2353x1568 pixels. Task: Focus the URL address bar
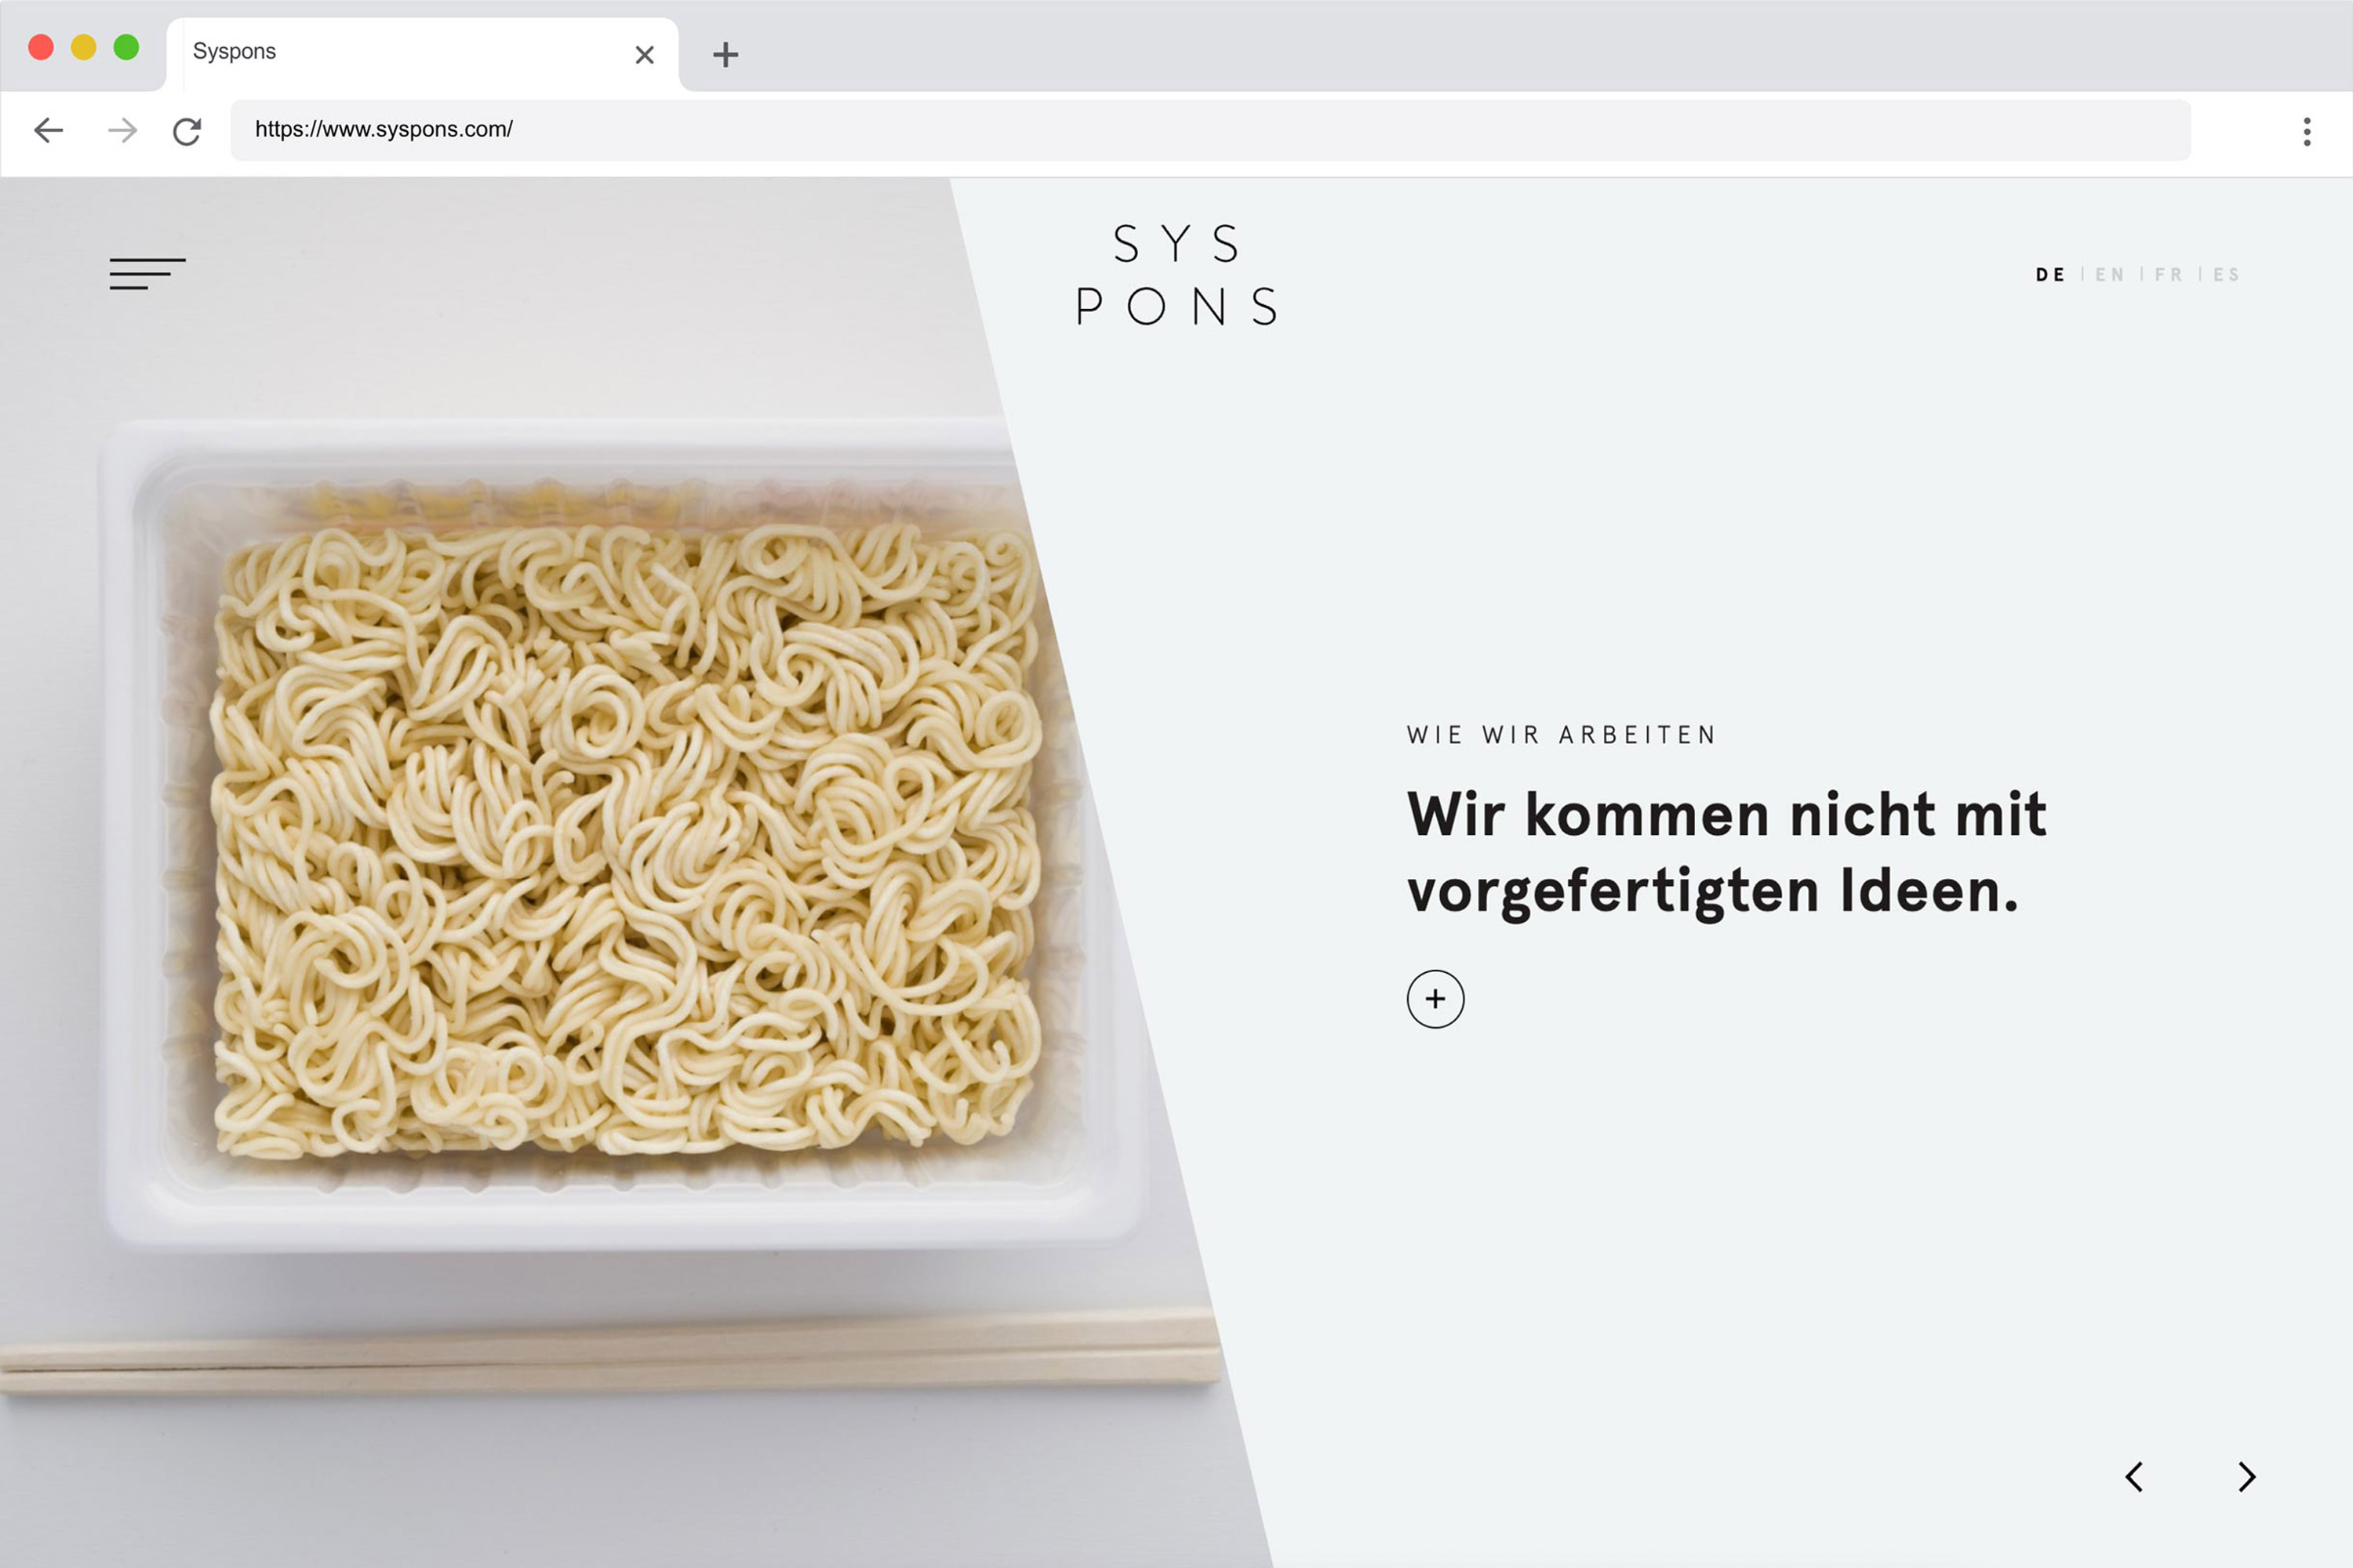(1210, 129)
